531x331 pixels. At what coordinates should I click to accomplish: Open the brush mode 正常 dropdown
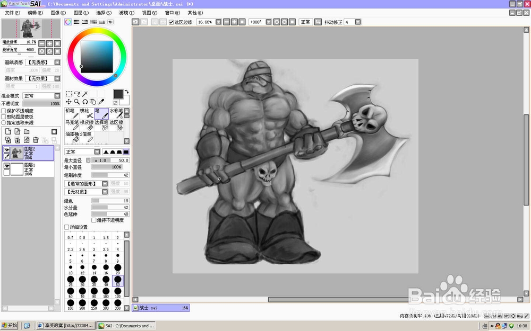coord(97,151)
